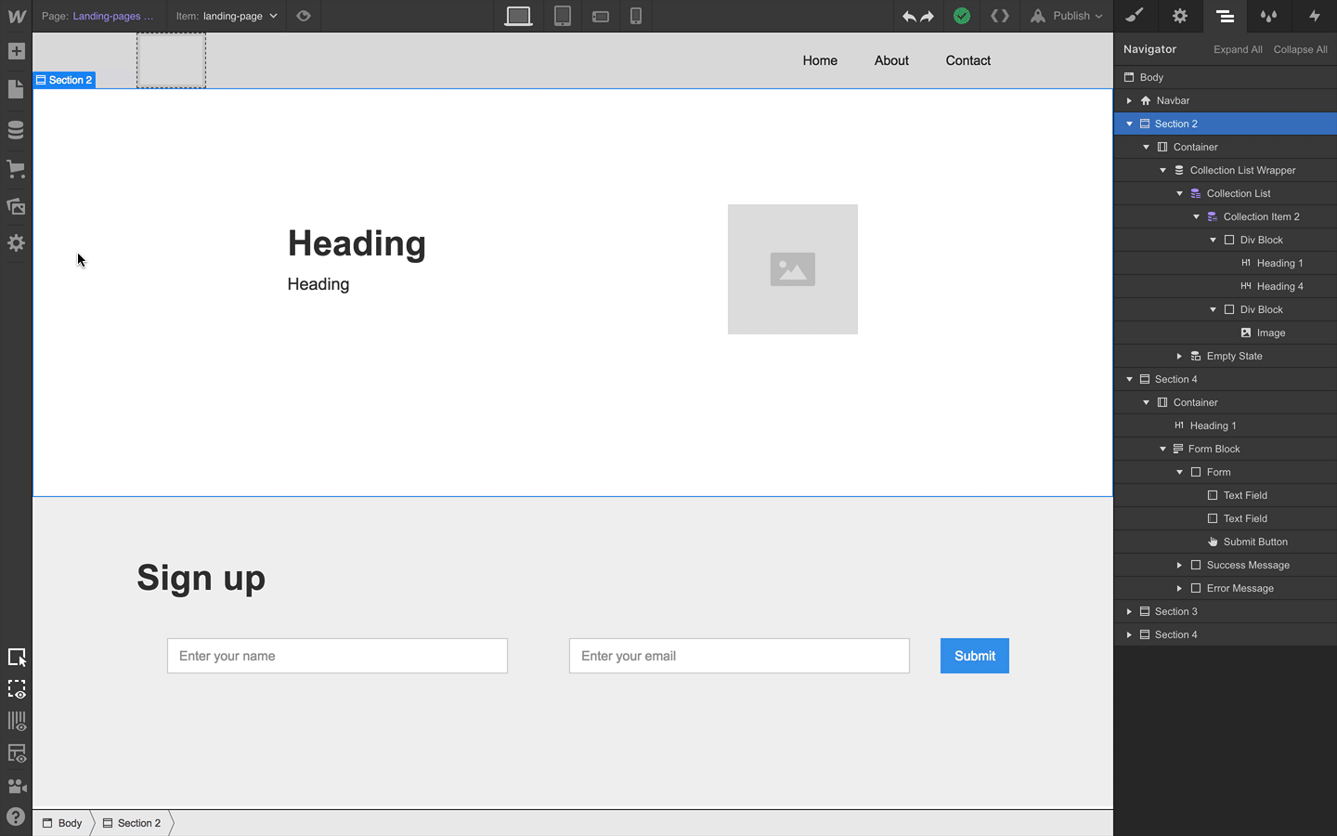This screenshot has width=1337, height=836.
Task: Collapse Collection List Wrapper node
Action: [x=1162, y=170]
